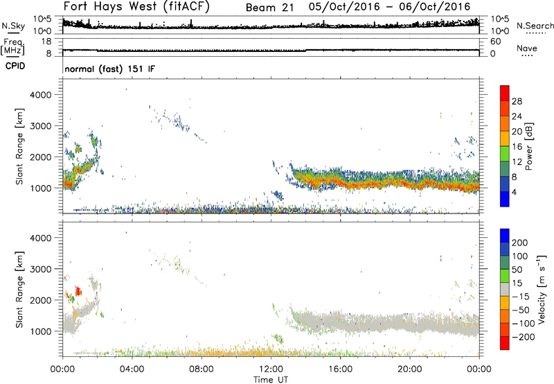
Task: Click the red velocity patch near 2200 km
Action: click(78, 291)
